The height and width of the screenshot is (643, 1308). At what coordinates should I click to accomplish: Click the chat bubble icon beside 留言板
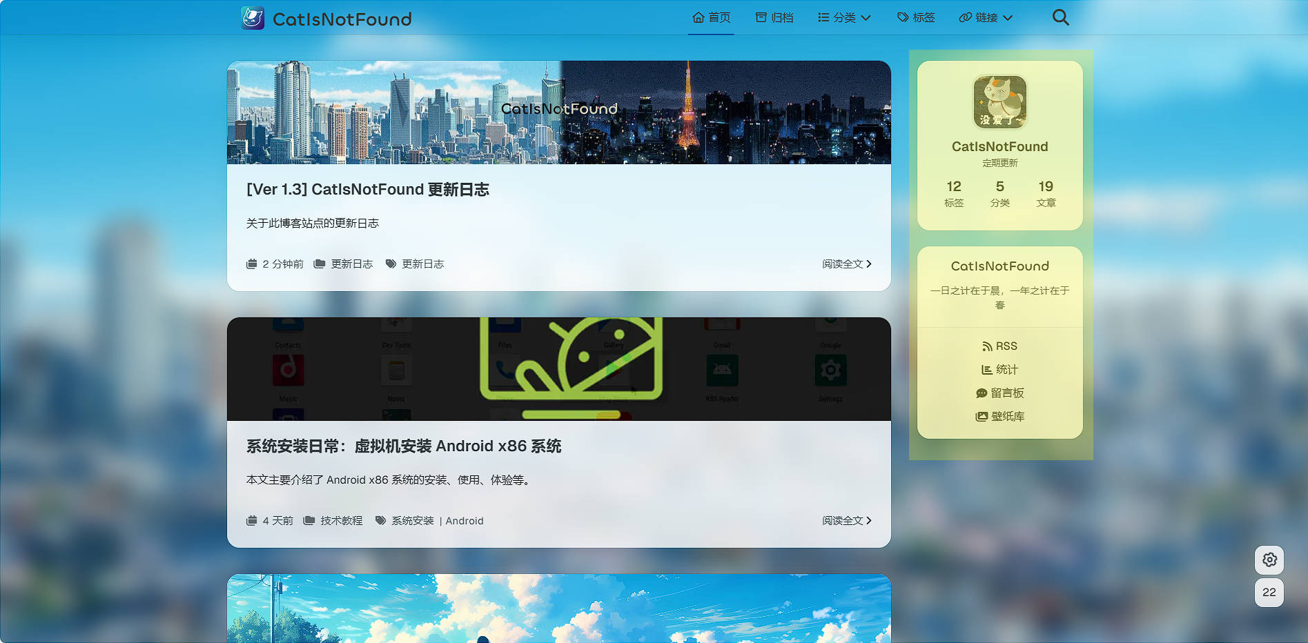pyautogui.click(x=982, y=393)
